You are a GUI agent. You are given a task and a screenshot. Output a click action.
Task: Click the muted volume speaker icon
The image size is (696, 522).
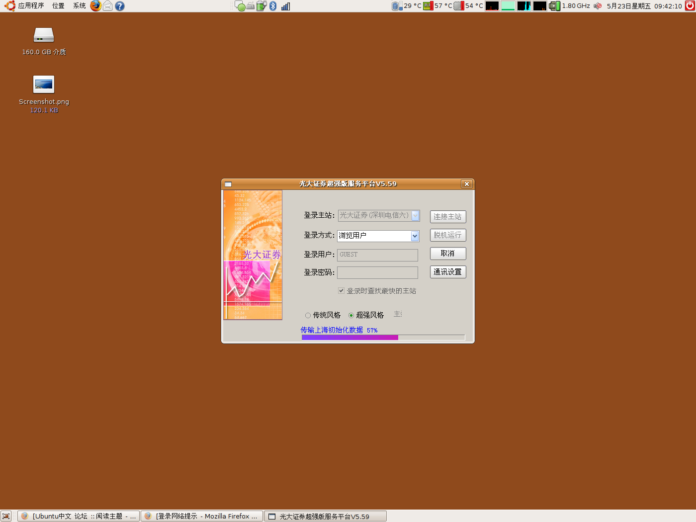(598, 6)
